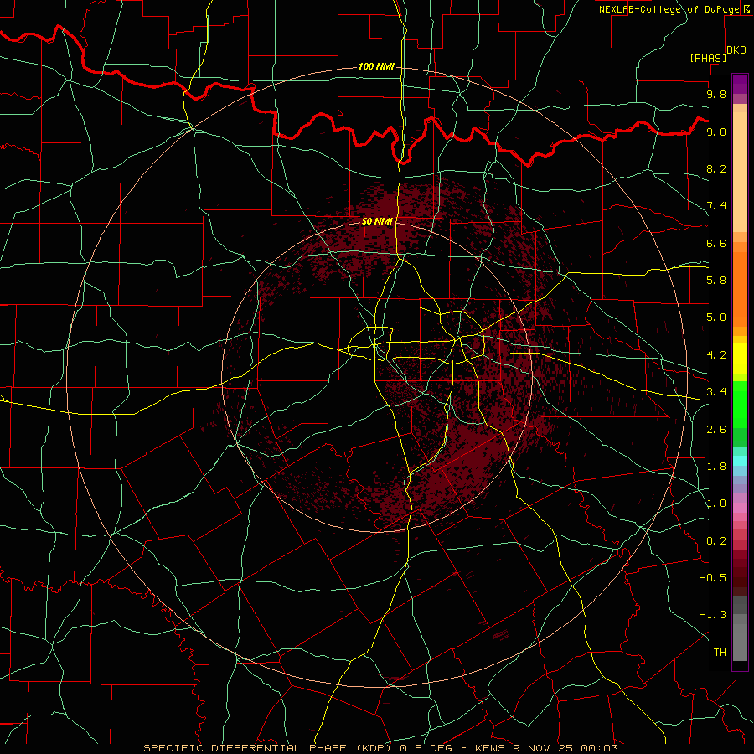Pick the pink segment near 1.0

click(x=740, y=508)
